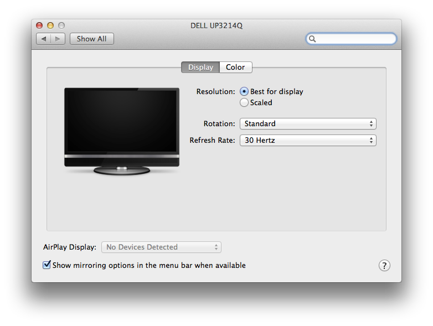Focus the search field in the toolbar
The image size is (433, 326).
(x=351, y=39)
